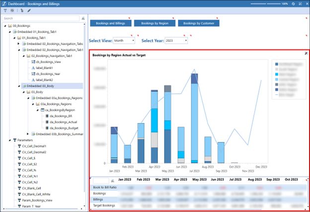Image resolution: width=310 pixels, height=212 pixels.
Task: Click the binoculars icon beside the tree search box
Action: pyautogui.click(x=83, y=18)
